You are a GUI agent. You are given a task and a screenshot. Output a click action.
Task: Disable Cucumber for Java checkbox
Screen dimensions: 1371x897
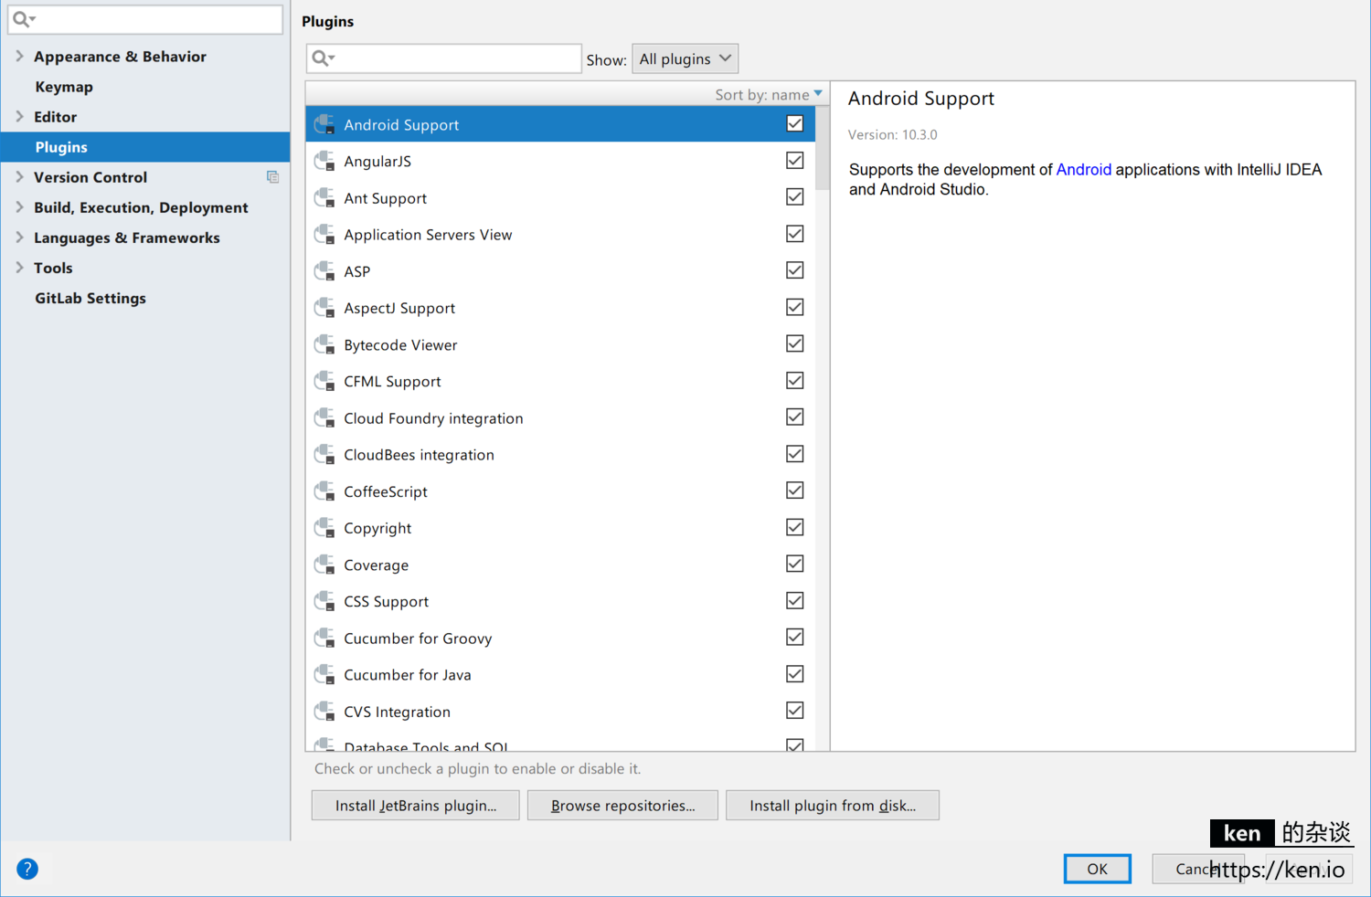[x=795, y=673]
